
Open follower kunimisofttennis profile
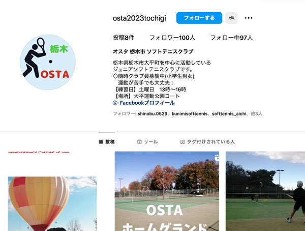190,114
